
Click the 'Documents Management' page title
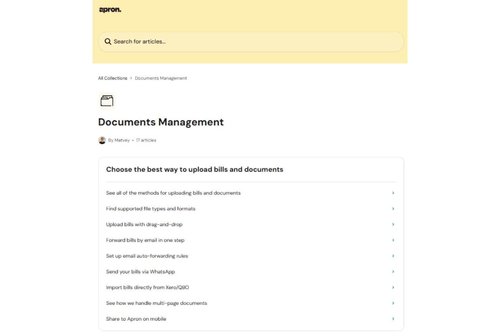[x=161, y=122]
